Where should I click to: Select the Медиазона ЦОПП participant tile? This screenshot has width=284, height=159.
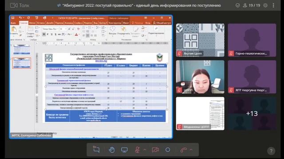click(x=200, y=114)
